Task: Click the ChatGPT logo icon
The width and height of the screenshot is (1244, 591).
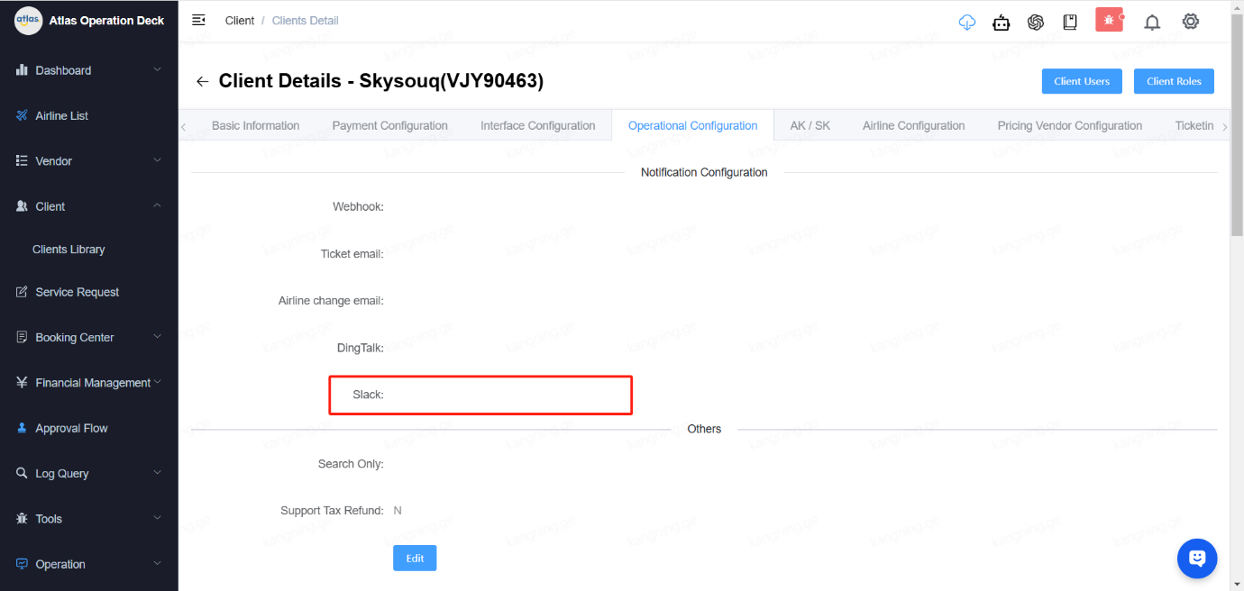Action: coord(1036,23)
